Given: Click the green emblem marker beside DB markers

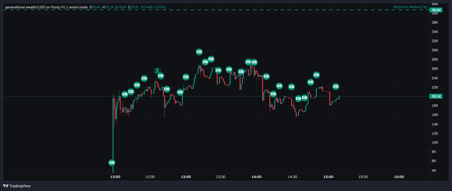Looking at the screenshot, I should [157, 71].
